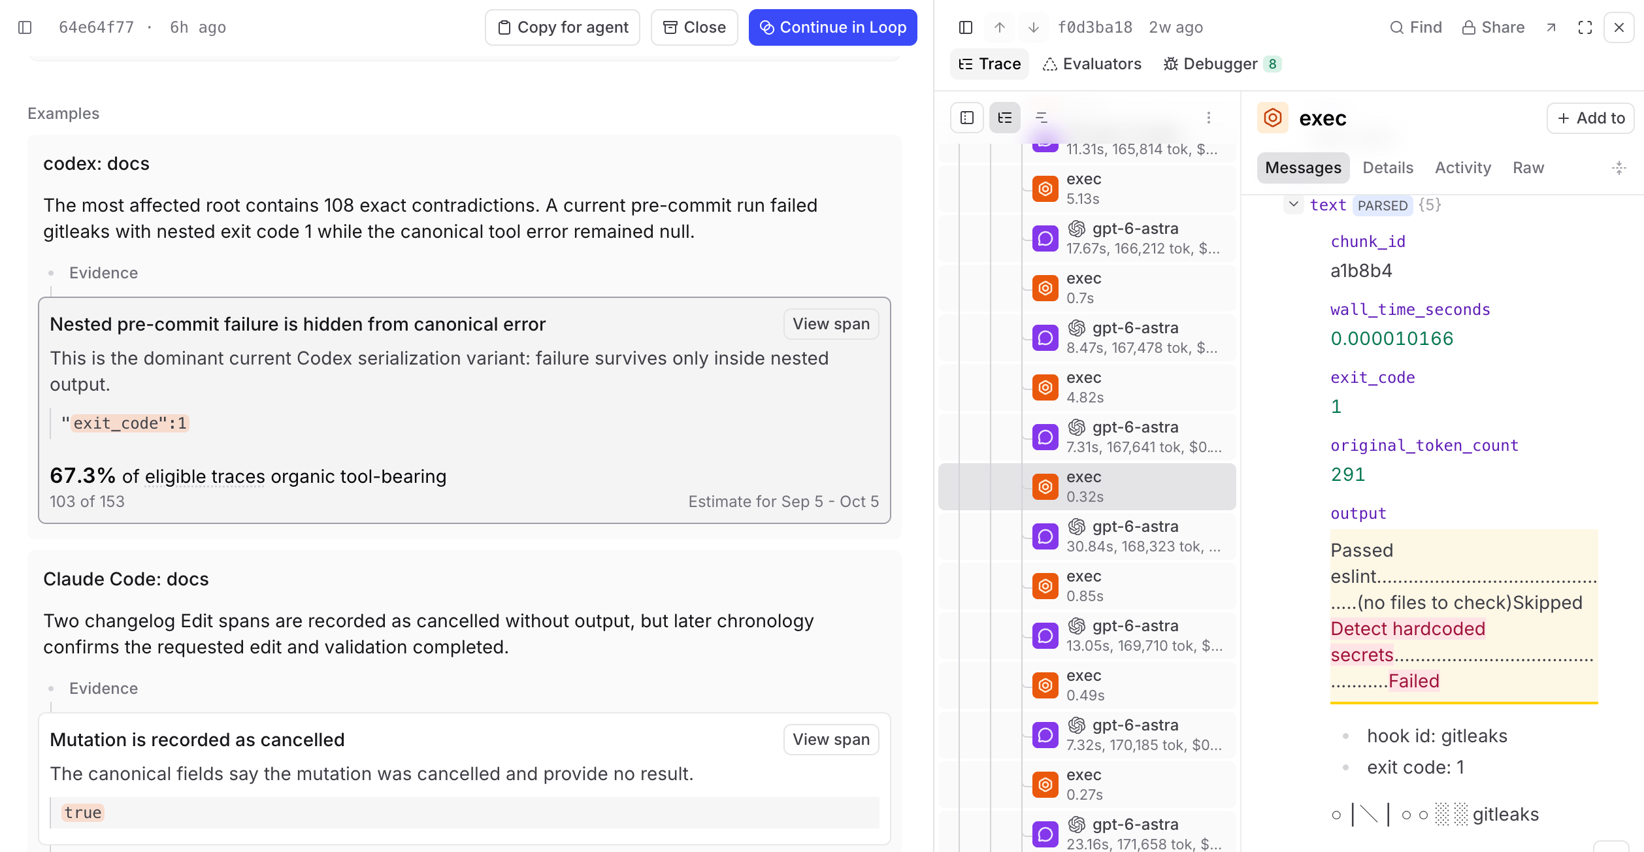1644x852 pixels.
Task: Collapse the text PARSED section chevron
Action: tap(1294, 205)
